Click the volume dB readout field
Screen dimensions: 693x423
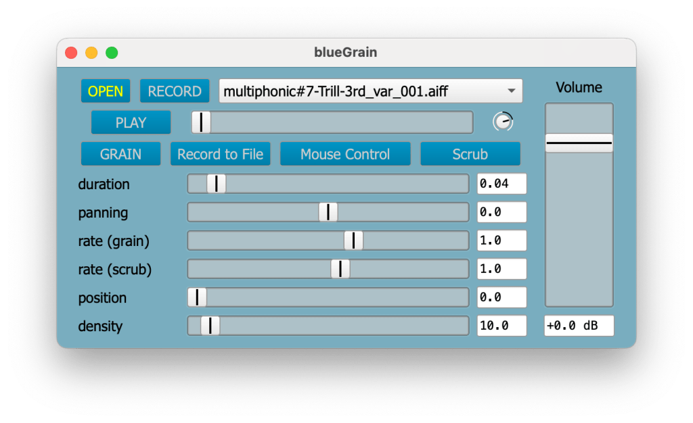tap(579, 326)
